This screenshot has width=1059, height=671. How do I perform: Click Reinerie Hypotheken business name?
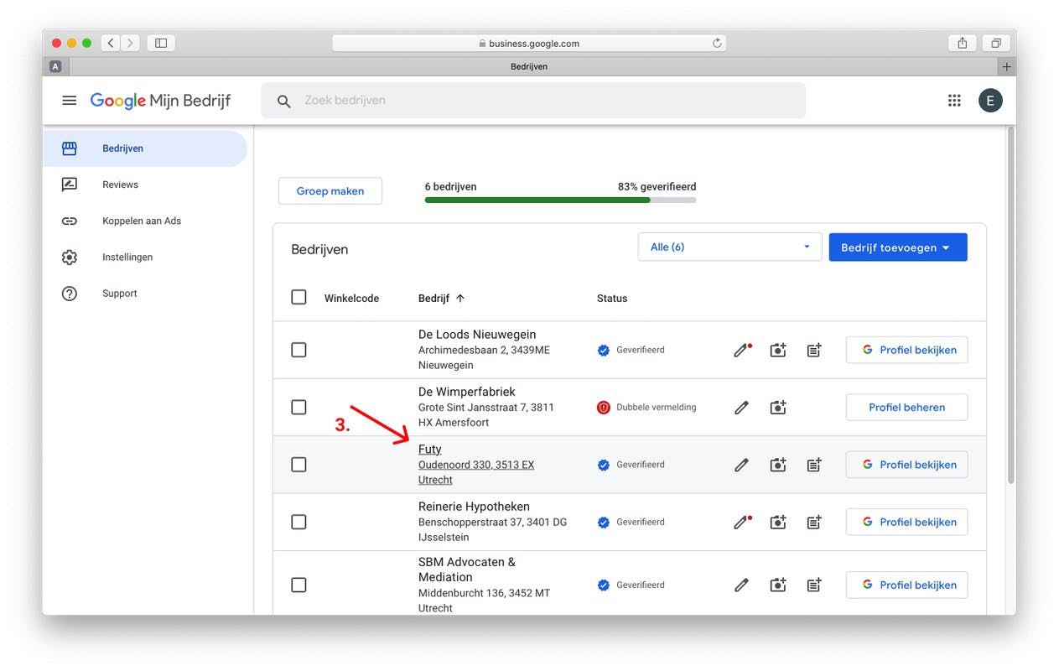[474, 507]
